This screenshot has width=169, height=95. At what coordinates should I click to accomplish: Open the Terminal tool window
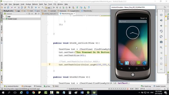point(38,86)
